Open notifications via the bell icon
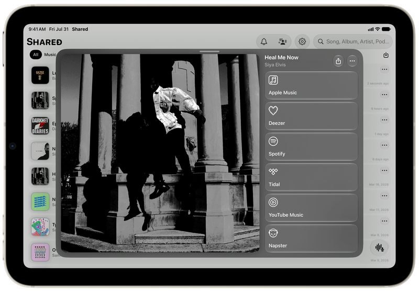The image size is (419, 292). (264, 42)
